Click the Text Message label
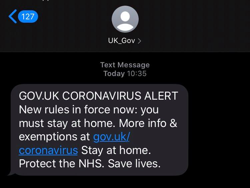This screenshot has height=188, width=250. coord(125,65)
